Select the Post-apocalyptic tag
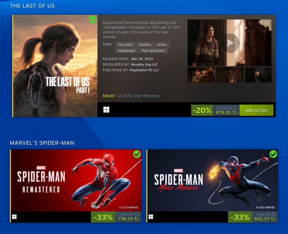Viewport: 288px width, 234px height. [154, 51]
